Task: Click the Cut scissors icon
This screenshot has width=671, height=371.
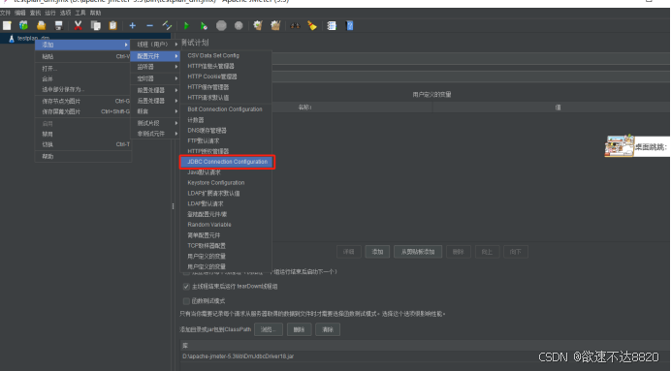Action: [x=78, y=25]
